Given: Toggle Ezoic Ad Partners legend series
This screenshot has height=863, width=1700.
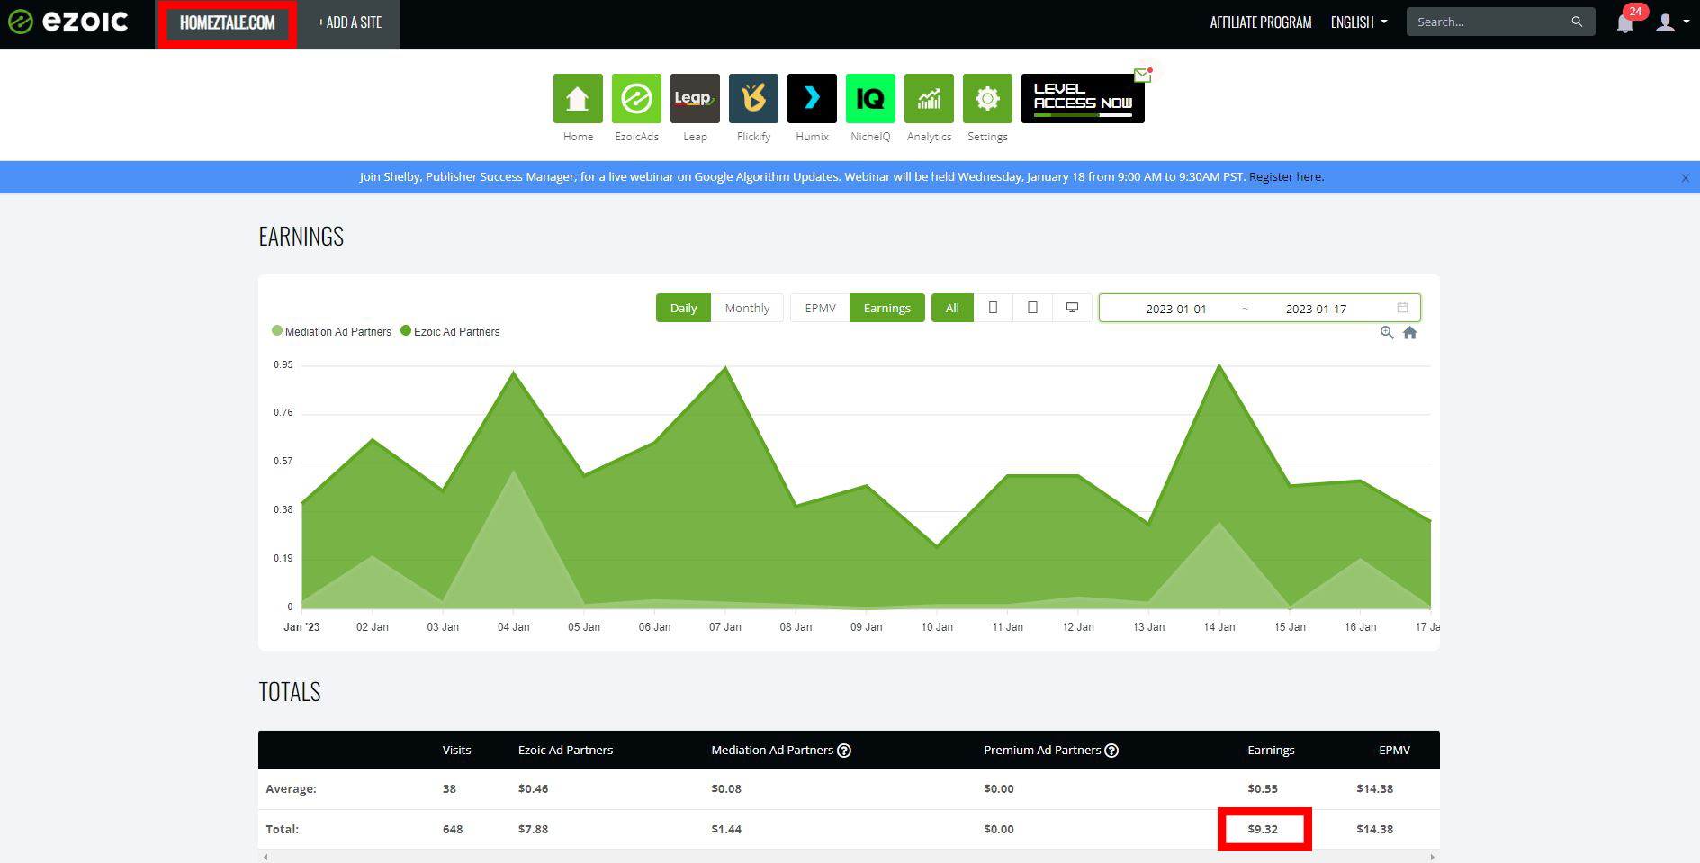Looking at the screenshot, I should pos(450,331).
